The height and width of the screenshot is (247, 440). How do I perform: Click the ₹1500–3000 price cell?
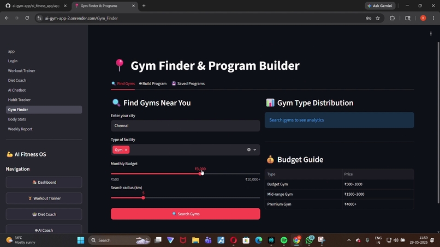click(378, 194)
